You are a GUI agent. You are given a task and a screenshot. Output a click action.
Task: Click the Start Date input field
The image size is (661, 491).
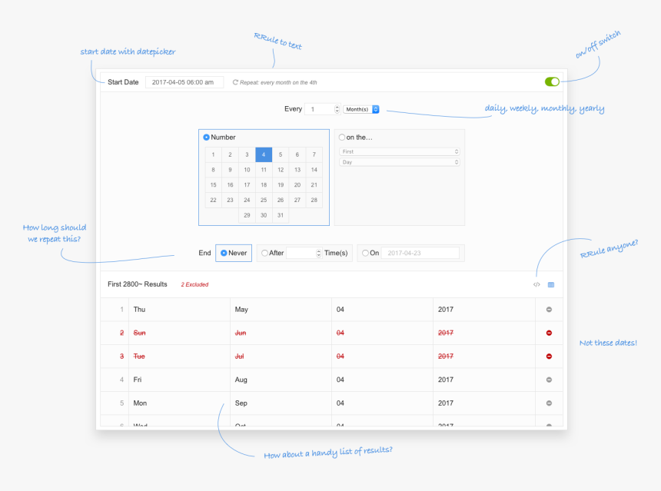(184, 82)
